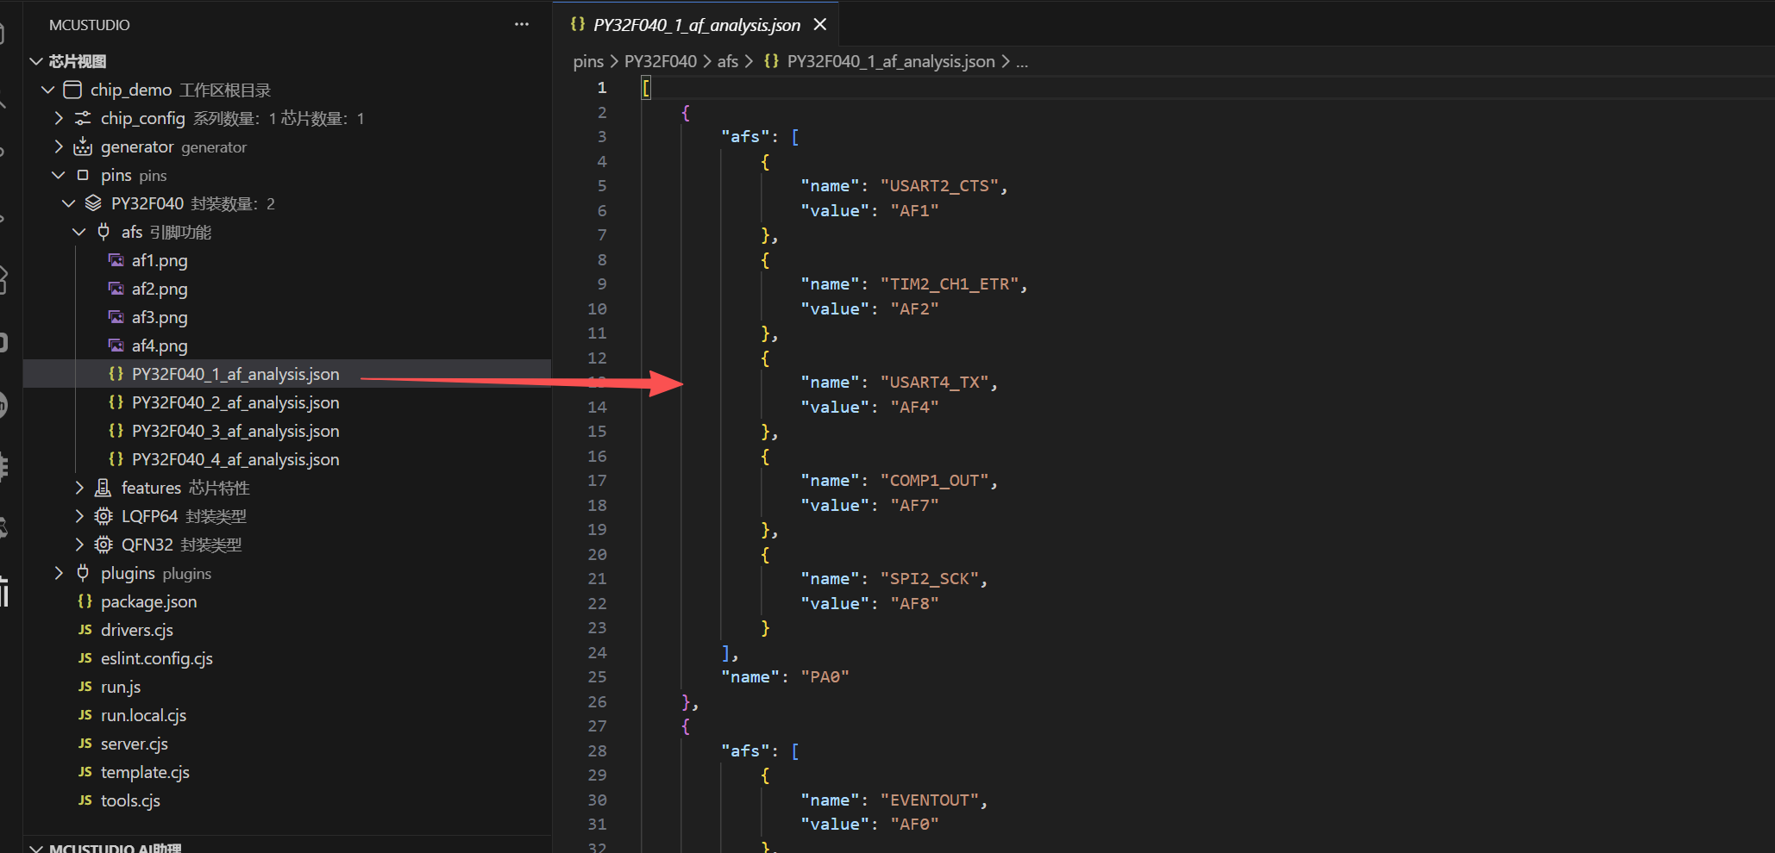Open PY32F040_4_af_analysis.json file
Screen dimensions: 1775x853
[235, 459]
